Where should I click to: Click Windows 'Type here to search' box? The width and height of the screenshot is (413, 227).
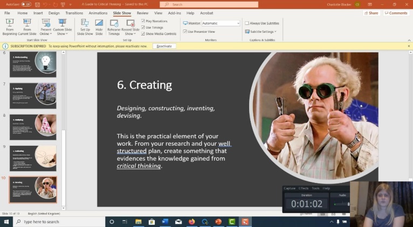coord(59,222)
